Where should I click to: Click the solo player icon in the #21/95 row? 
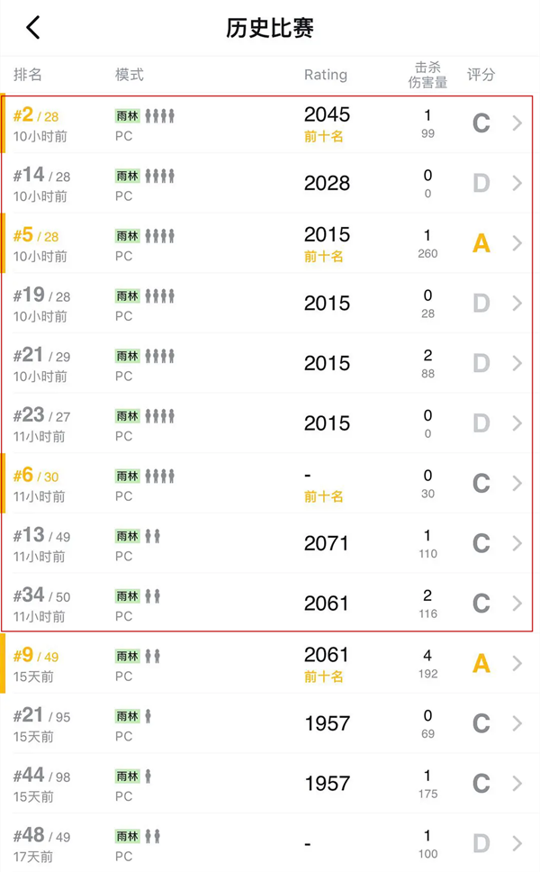[148, 716]
